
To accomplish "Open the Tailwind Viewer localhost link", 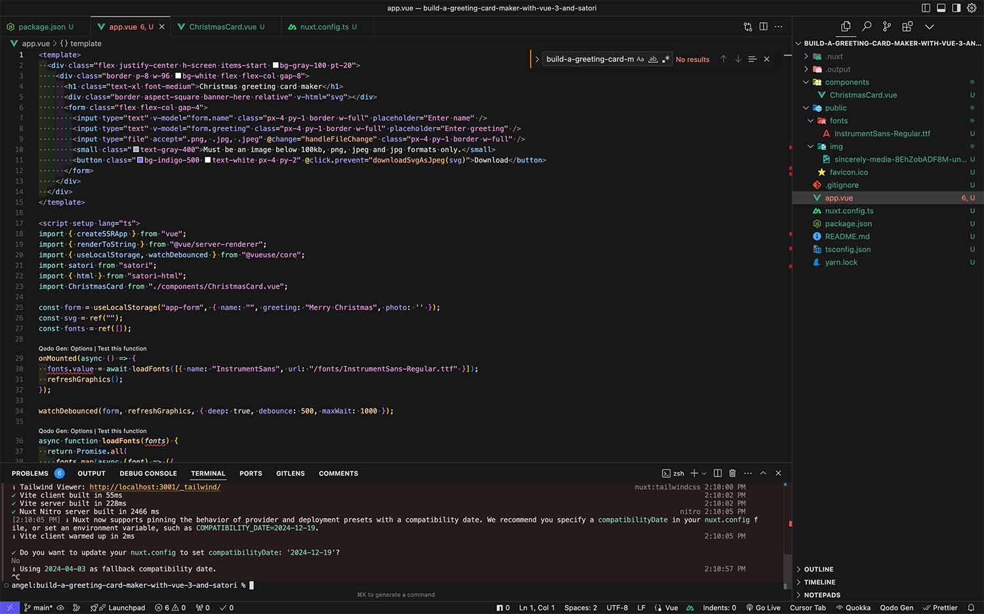I will click(x=155, y=487).
